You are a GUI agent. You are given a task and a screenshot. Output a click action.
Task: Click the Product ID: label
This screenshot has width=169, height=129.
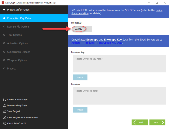pyautogui.click(x=77, y=23)
